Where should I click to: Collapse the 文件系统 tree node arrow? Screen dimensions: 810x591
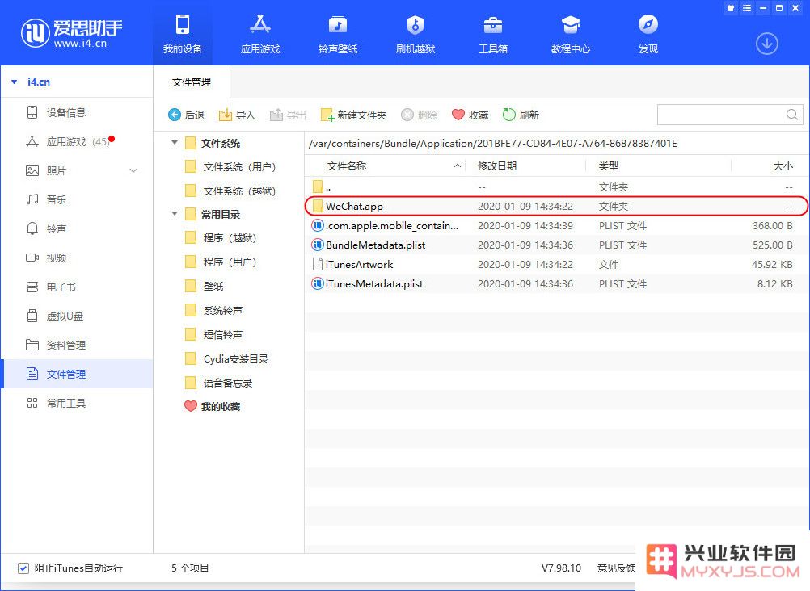pyautogui.click(x=175, y=142)
